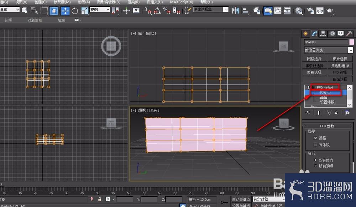Toggle keyboard shortcut override

[x=136, y=10]
